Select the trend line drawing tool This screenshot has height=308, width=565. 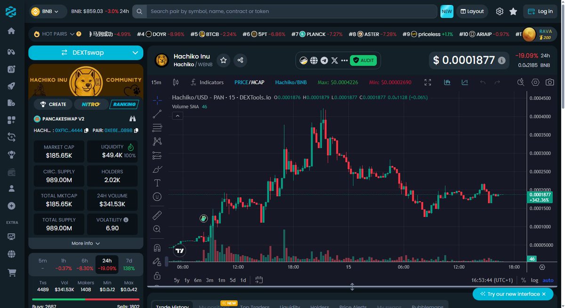(x=157, y=114)
